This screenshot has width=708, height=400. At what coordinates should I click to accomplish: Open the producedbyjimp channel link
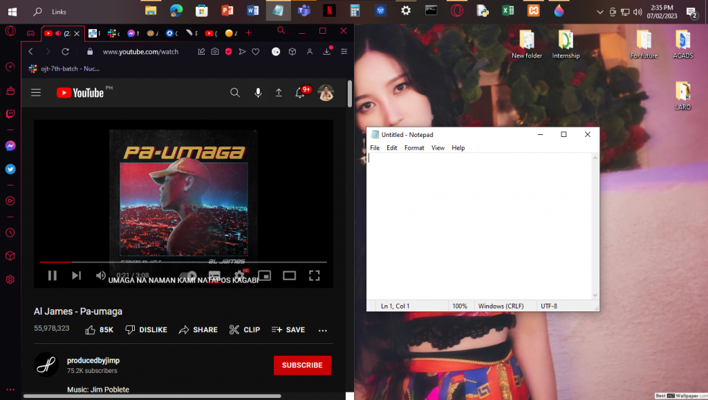pos(93,361)
